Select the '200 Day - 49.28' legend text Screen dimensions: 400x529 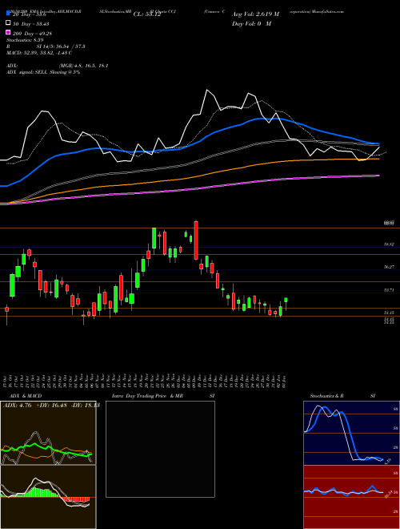(x=32, y=34)
